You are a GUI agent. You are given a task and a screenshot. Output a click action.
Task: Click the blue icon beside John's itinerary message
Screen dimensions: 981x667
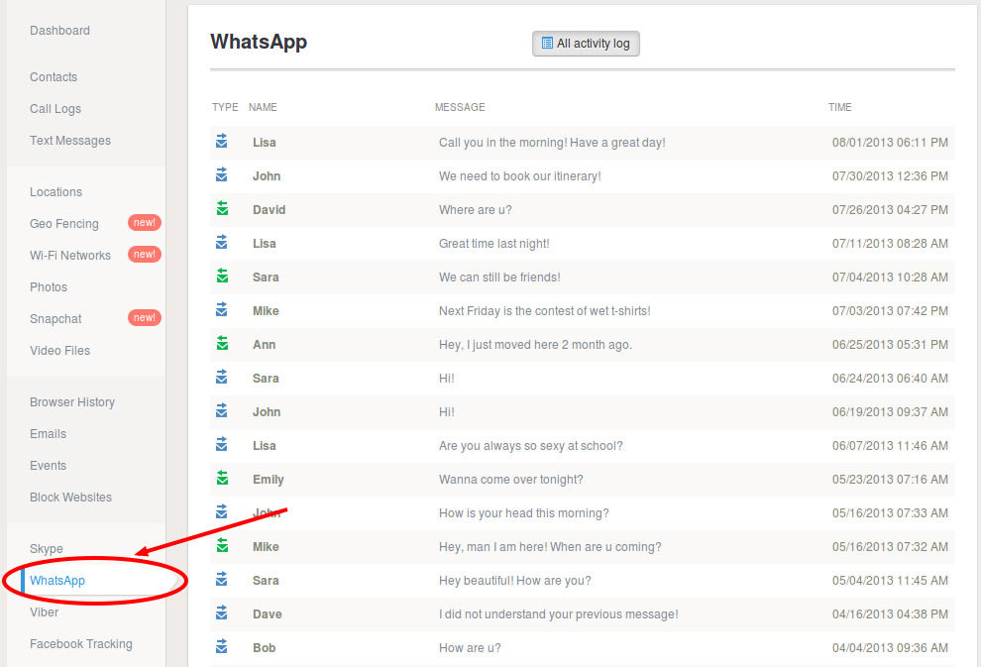tap(220, 174)
